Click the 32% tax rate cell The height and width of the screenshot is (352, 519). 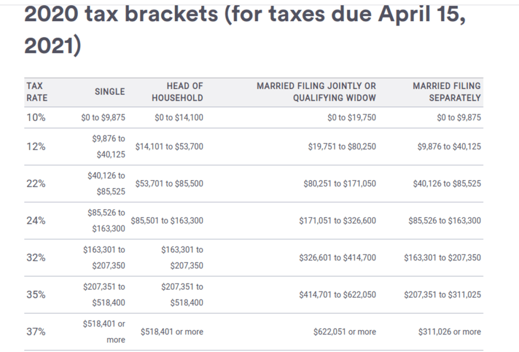35,258
